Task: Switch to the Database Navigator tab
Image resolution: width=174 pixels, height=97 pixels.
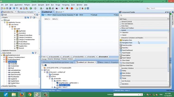Action: point(27,12)
